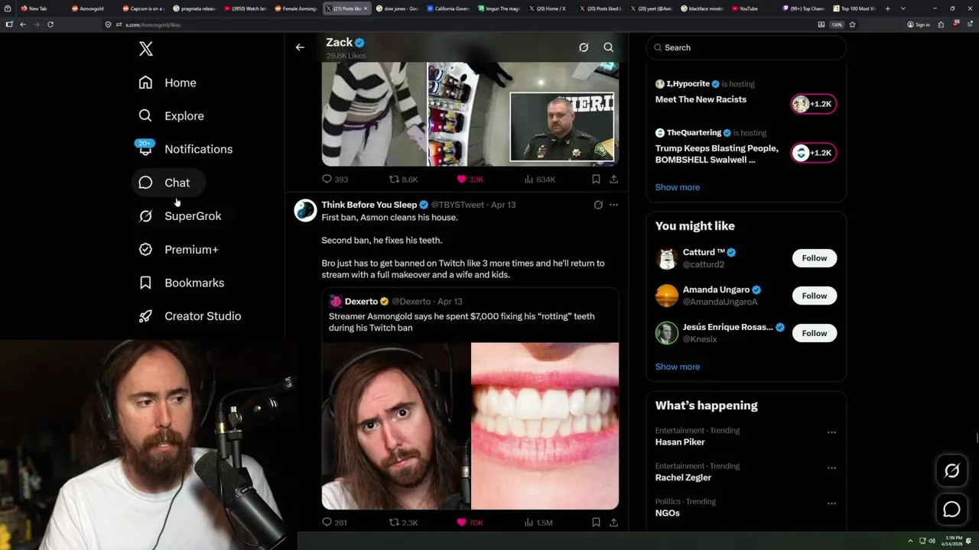Switch to Asmongold browser tab
Image resolution: width=979 pixels, height=550 pixels.
90,8
